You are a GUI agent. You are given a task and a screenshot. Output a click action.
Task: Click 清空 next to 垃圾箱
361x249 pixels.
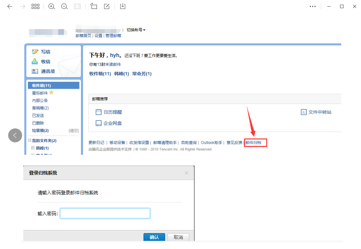(x=74, y=131)
